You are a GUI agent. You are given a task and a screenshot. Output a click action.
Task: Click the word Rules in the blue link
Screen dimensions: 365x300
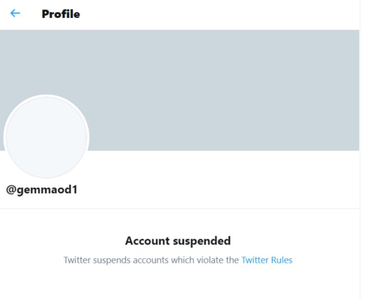click(281, 260)
